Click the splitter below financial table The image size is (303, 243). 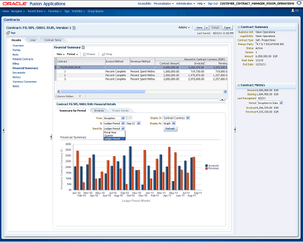click(223, 100)
